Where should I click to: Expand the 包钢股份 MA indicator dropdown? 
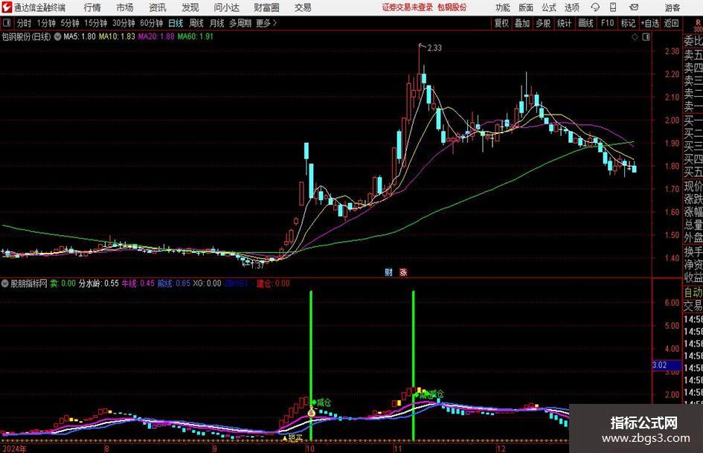pyautogui.click(x=57, y=36)
